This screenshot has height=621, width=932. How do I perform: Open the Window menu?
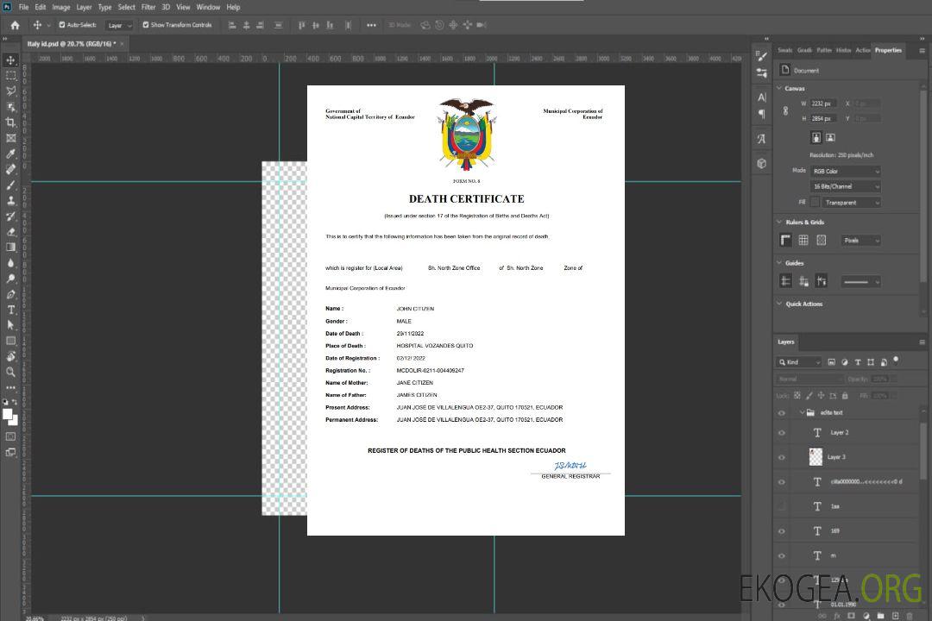pyautogui.click(x=208, y=7)
